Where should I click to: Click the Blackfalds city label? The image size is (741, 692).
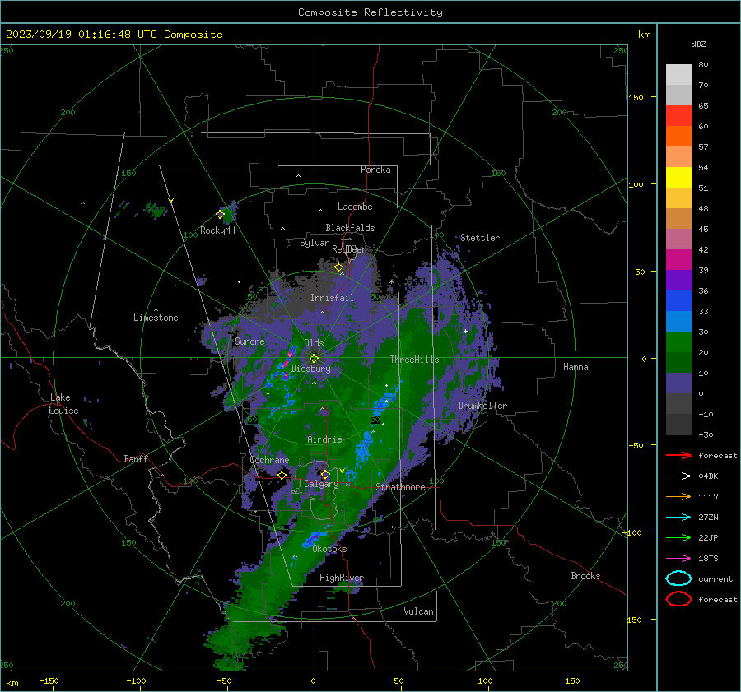point(350,228)
